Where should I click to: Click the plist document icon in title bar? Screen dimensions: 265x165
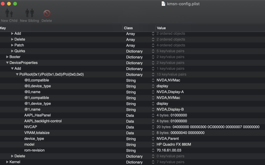pos(163,4)
